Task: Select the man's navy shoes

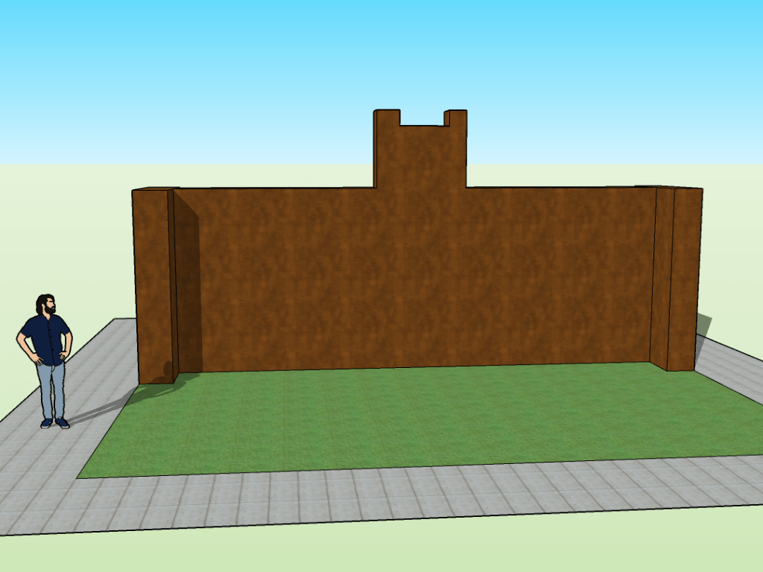Action: pyautogui.click(x=54, y=423)
